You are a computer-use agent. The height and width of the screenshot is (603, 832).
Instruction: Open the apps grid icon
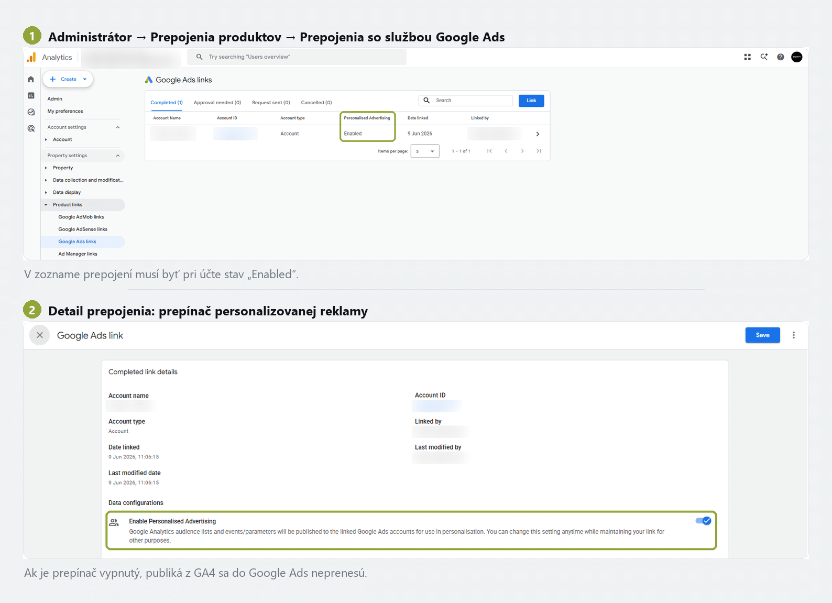(748, 57)
